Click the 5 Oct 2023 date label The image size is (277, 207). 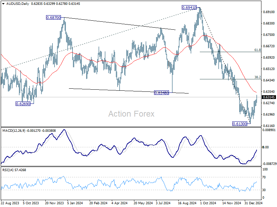(x=31, y=203)
